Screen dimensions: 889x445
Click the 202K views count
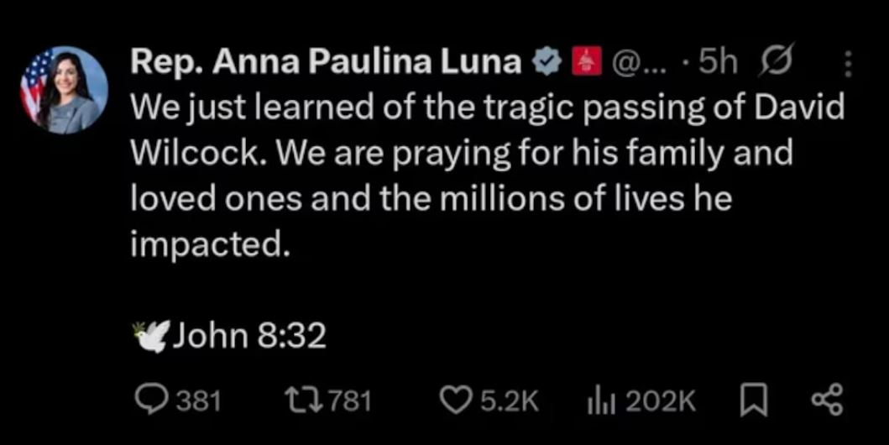661,400
